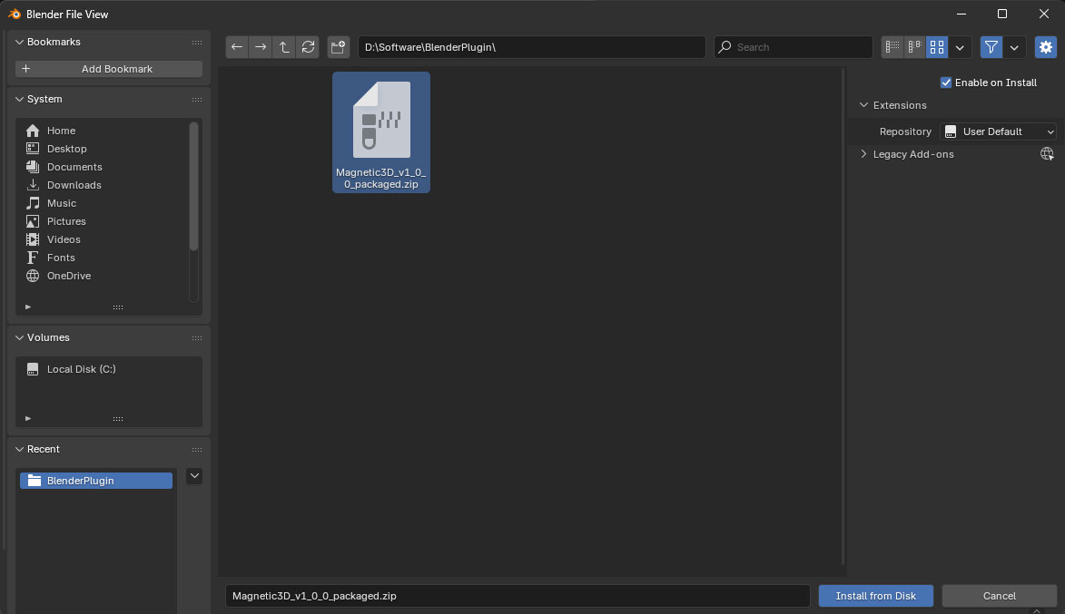Maximize the Blender File View window
Image resolution: width=1065 pixels, height=614 pixels.
point(1001,14)
